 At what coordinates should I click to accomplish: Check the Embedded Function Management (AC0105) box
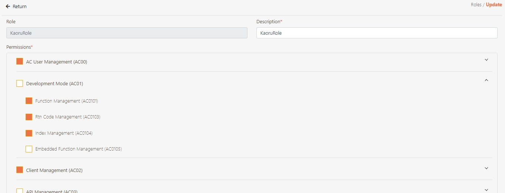[29, 149]
